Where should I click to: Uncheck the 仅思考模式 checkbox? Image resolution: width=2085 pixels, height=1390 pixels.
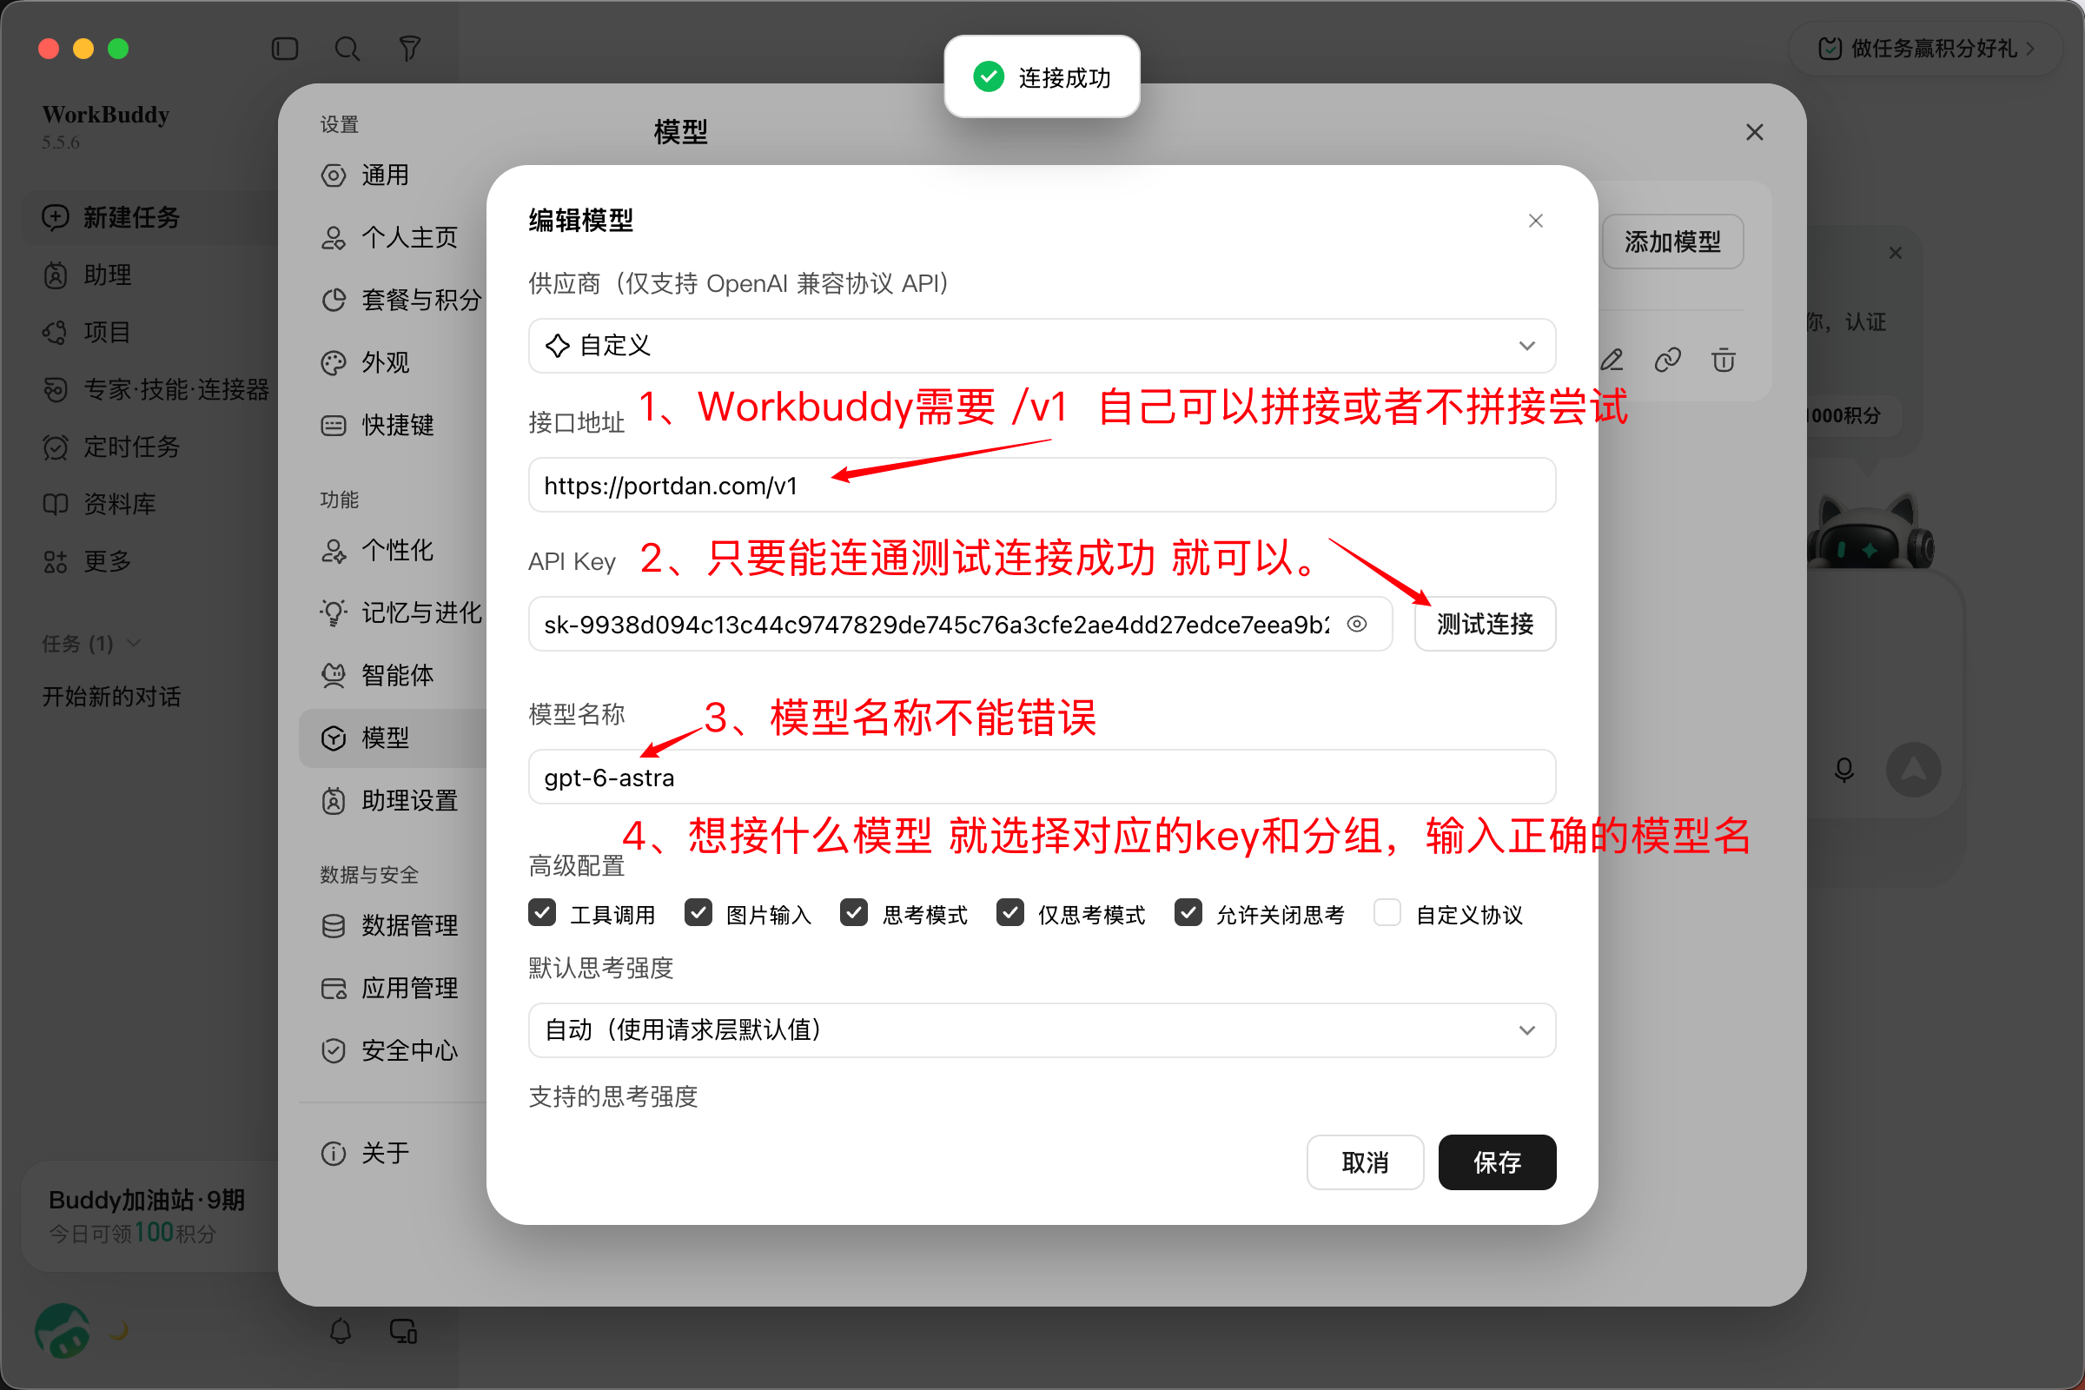click(1010, 912)
